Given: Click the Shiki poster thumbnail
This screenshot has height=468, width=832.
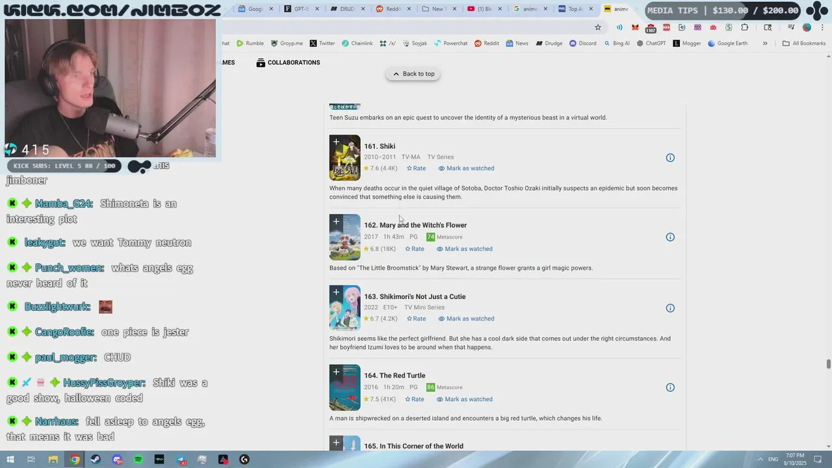Looking at the screenshot, I should click(x=344, y=158).
